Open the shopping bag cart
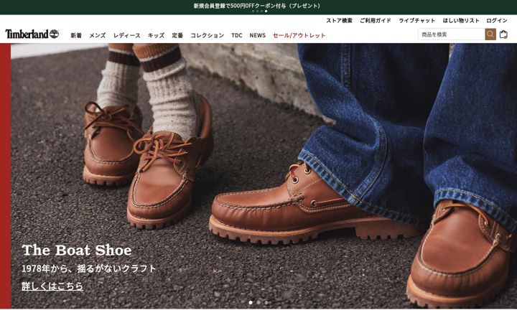The image size is (517, 323). pos(503,34)
